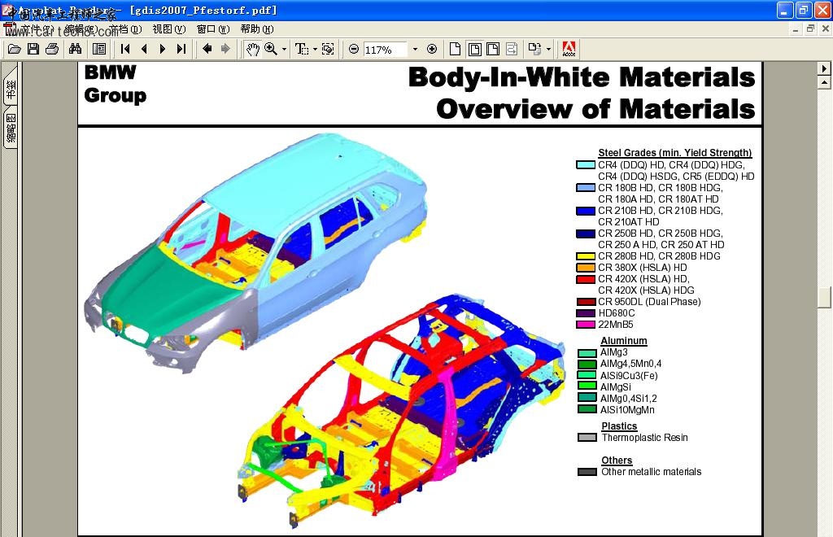This screenshot has height=537, width=833.
Task: Open the text select tool dropdown arrow
Action: point(315,50)
